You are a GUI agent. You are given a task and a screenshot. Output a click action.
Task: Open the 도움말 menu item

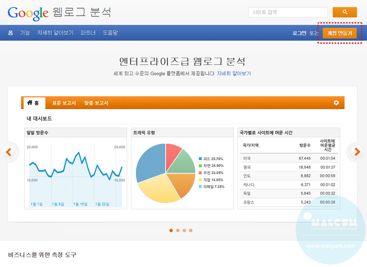click(x=110, y=33)
